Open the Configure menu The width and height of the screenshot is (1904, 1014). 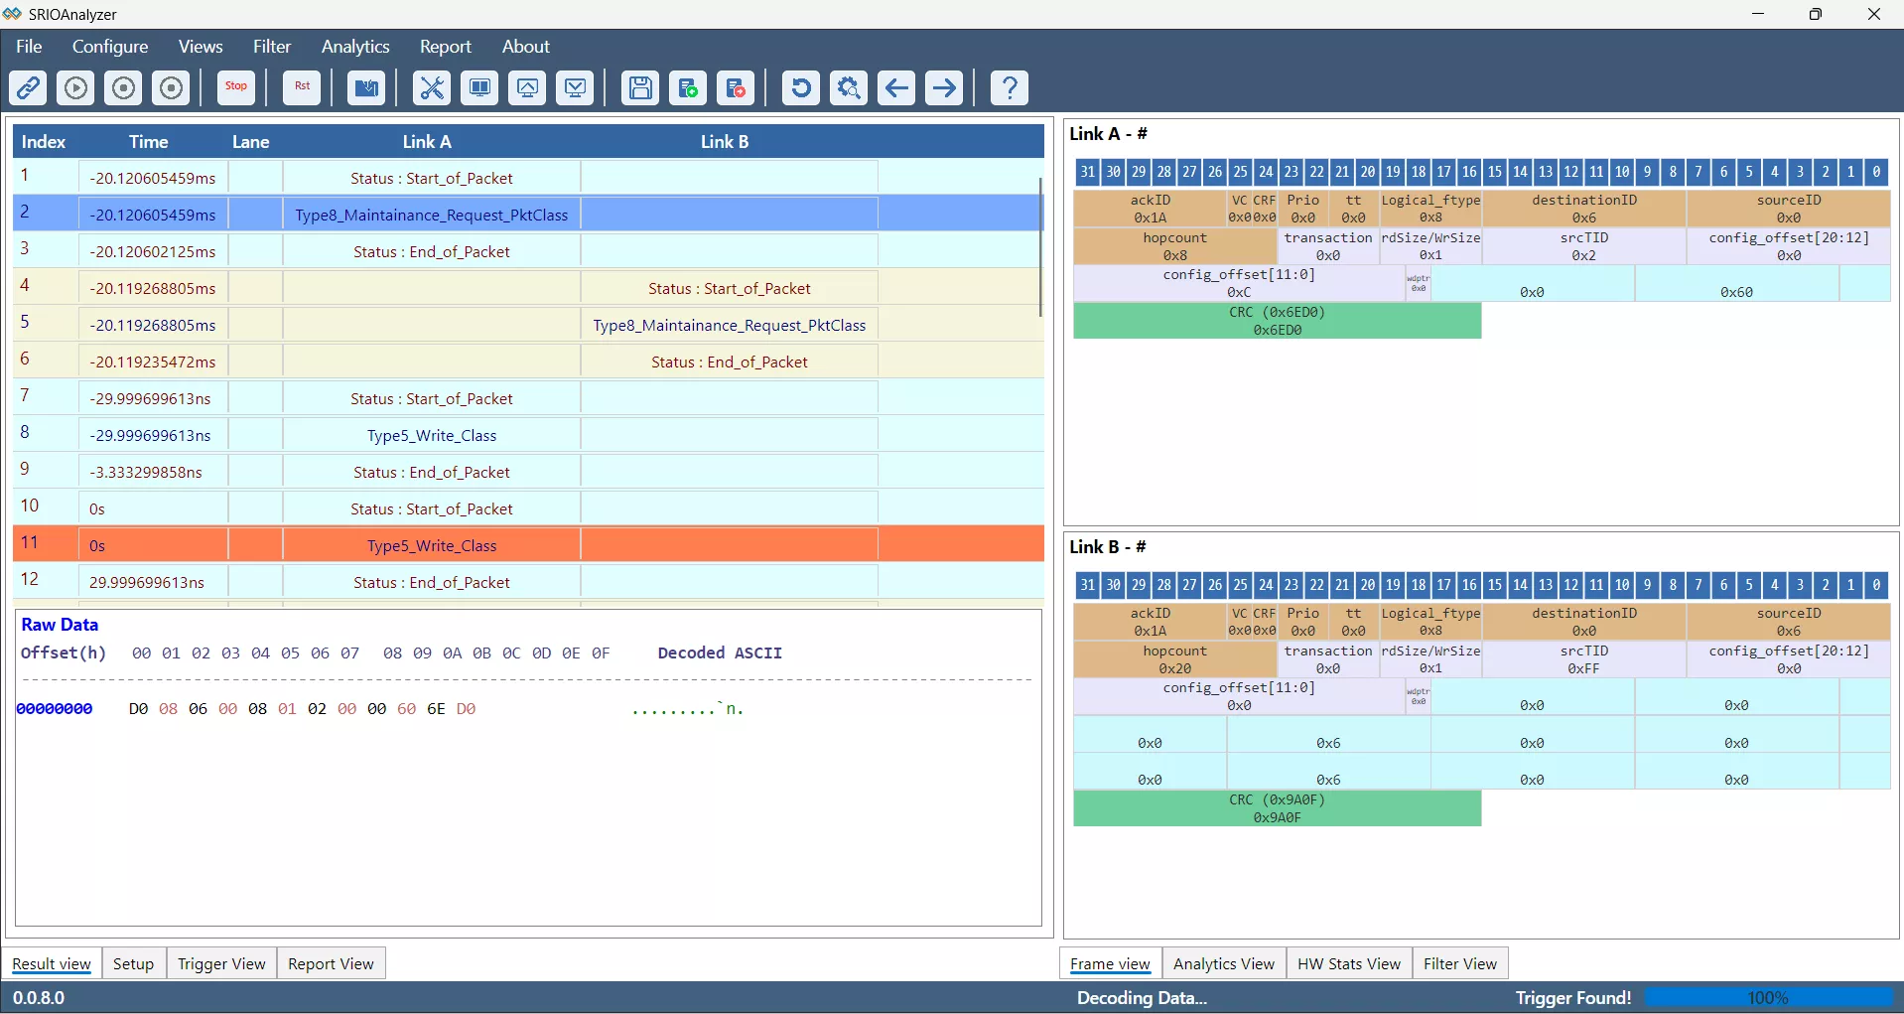[110, 47]
